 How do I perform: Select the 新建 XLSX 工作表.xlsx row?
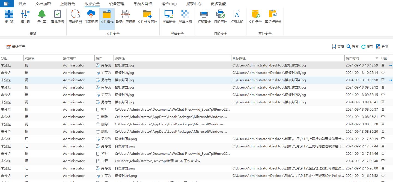click(x=196, y=161)
